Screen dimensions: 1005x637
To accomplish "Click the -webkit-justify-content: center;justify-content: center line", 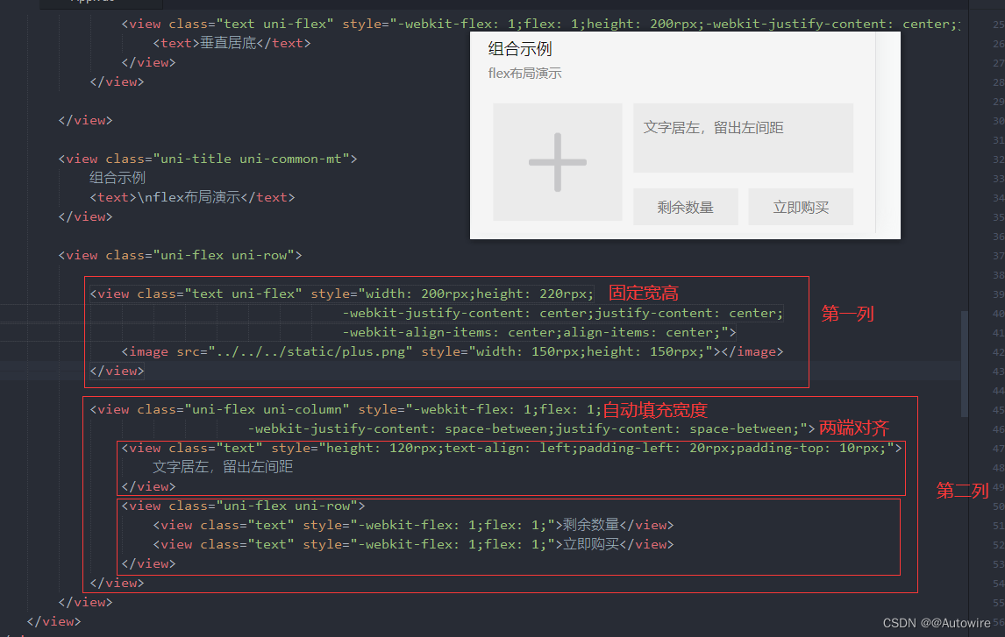I will point(563,313).
